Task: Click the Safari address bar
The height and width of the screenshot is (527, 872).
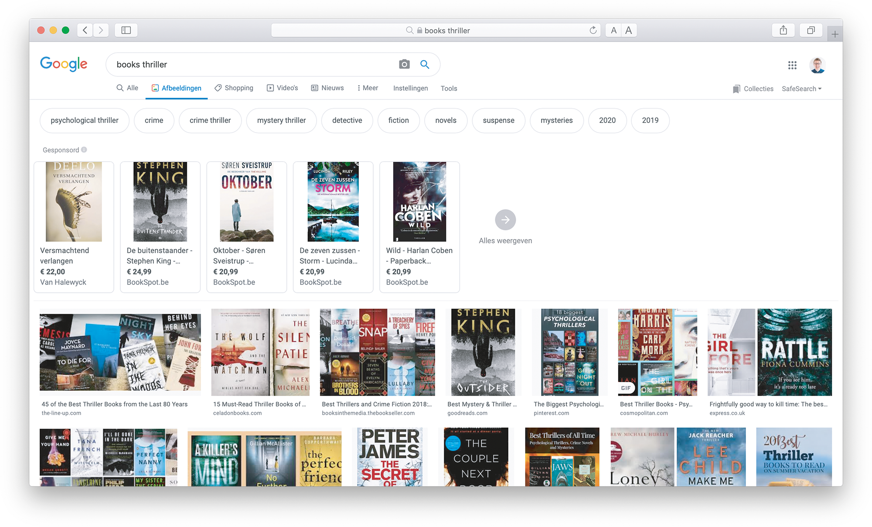Action: pos(436,30)
